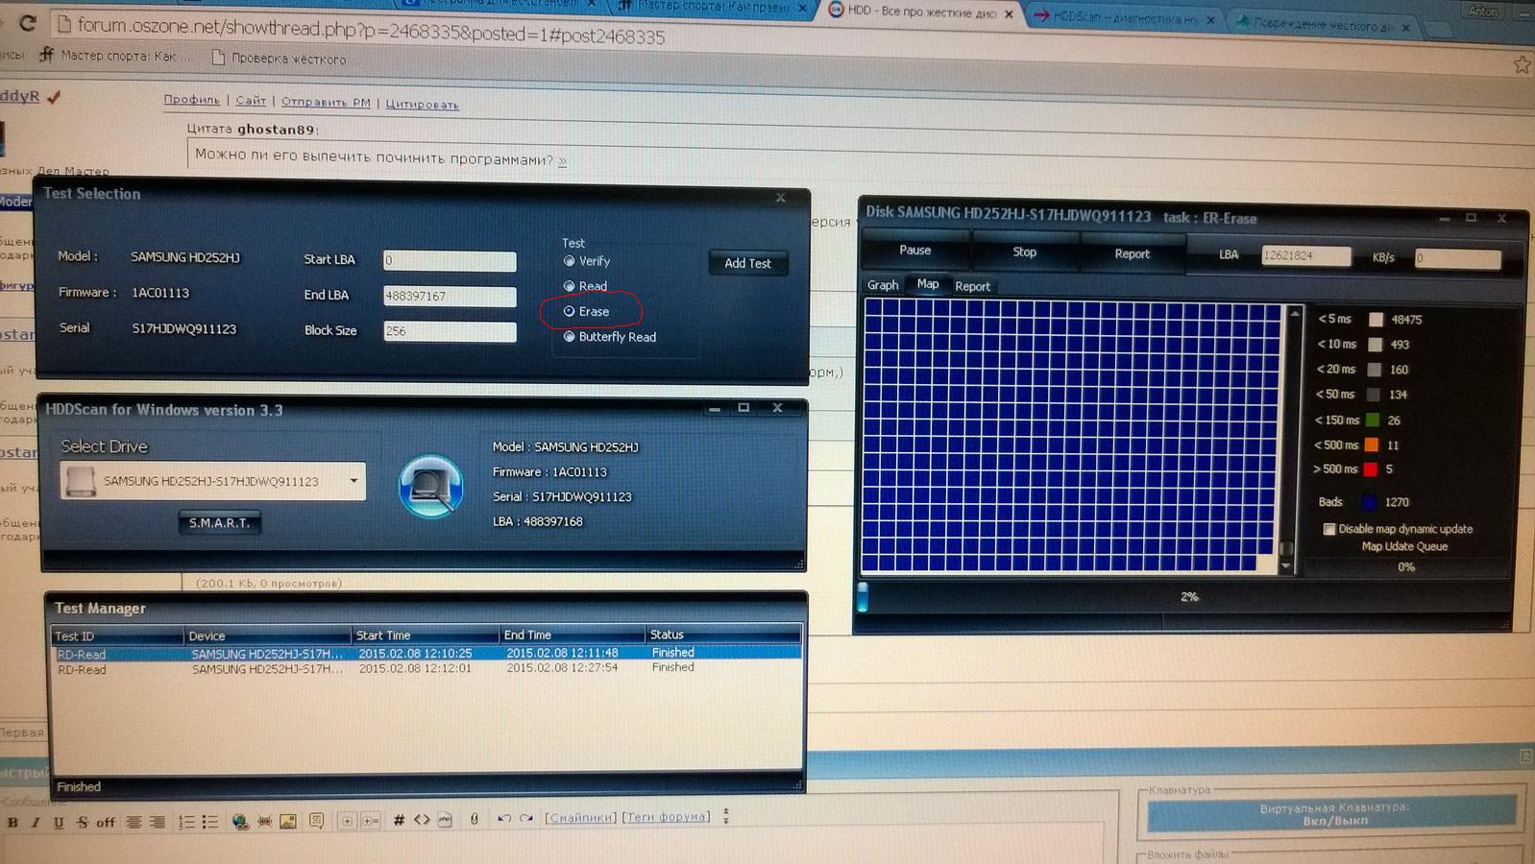Insert a hyperlink with the globe icon
1535x864 pixels.
240,822
